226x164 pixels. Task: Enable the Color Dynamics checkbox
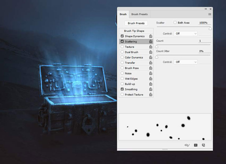(x=122, y=57)
